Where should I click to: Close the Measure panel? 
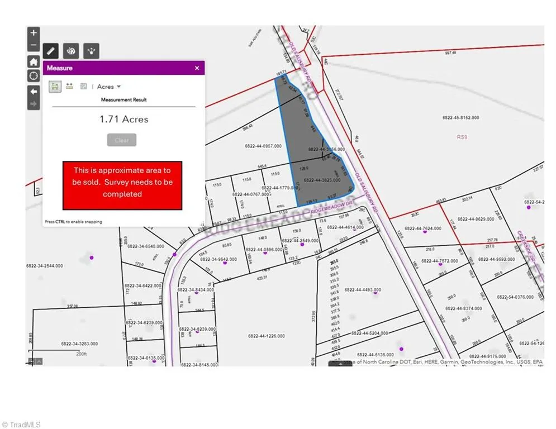[197, 68]
